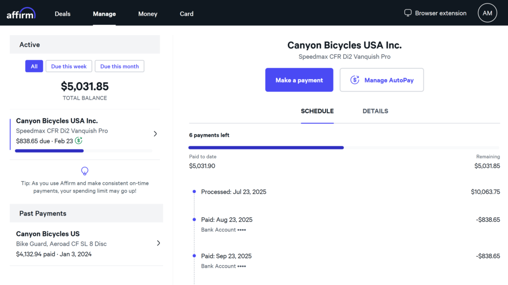Viewport: 508px width, 285px height.
Task: Expand Canyon Bicycles USA Inc. loan chevron
Action: [155, 134]
